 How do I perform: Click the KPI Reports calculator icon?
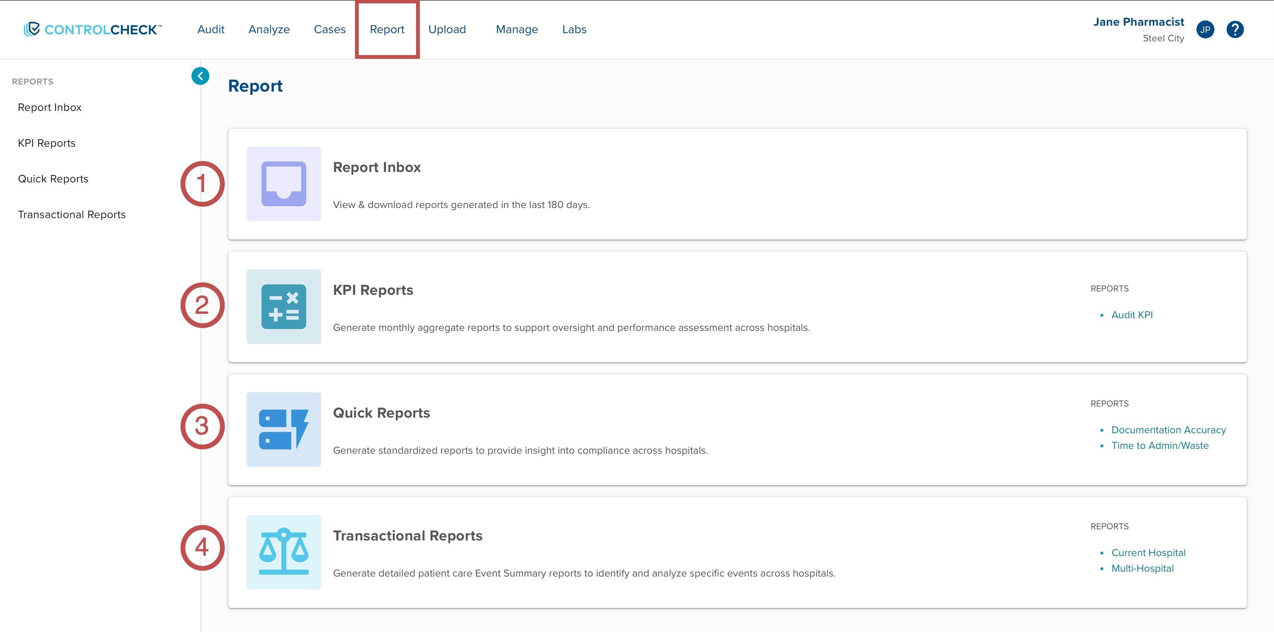283,306
